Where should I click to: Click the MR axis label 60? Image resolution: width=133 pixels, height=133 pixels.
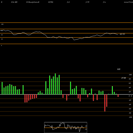[130, 83]
